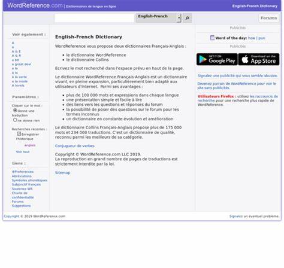
Task: Click 'Devenez parrain de WordReference' link
Action: click(x=237, y=86)
